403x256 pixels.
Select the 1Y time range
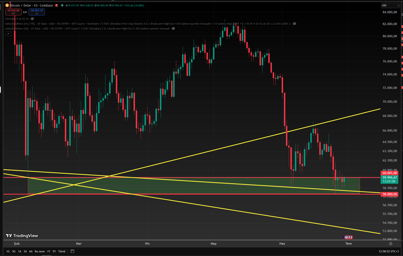click(49, 251)
